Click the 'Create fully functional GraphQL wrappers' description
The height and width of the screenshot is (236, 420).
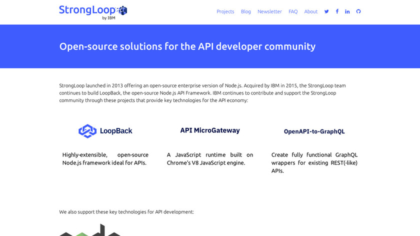314,162
